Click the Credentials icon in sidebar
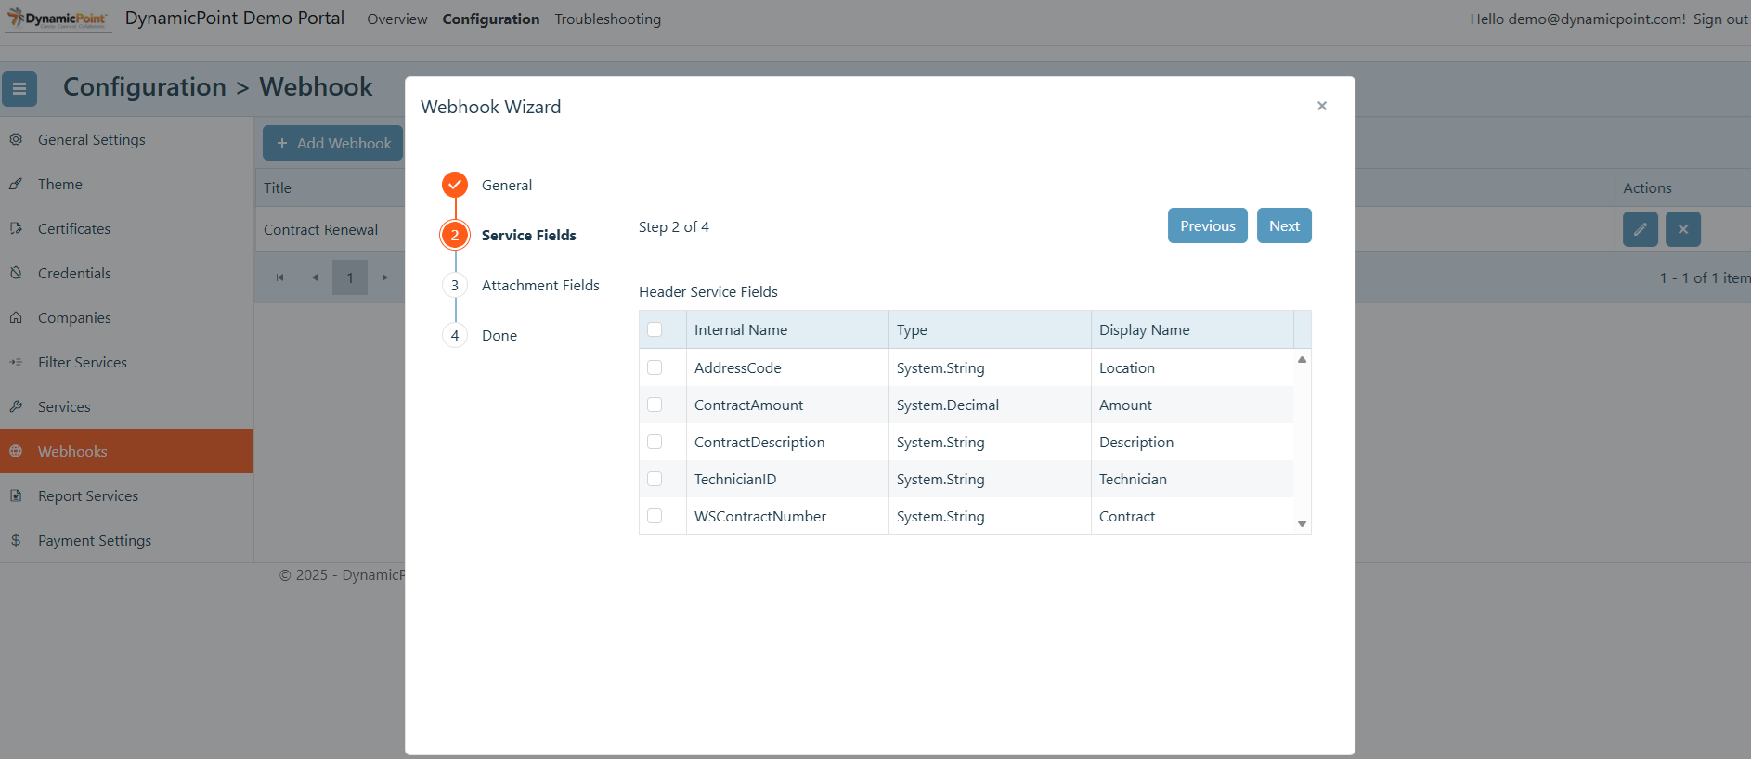1751x759 pixels. click(x=16, y=273)
